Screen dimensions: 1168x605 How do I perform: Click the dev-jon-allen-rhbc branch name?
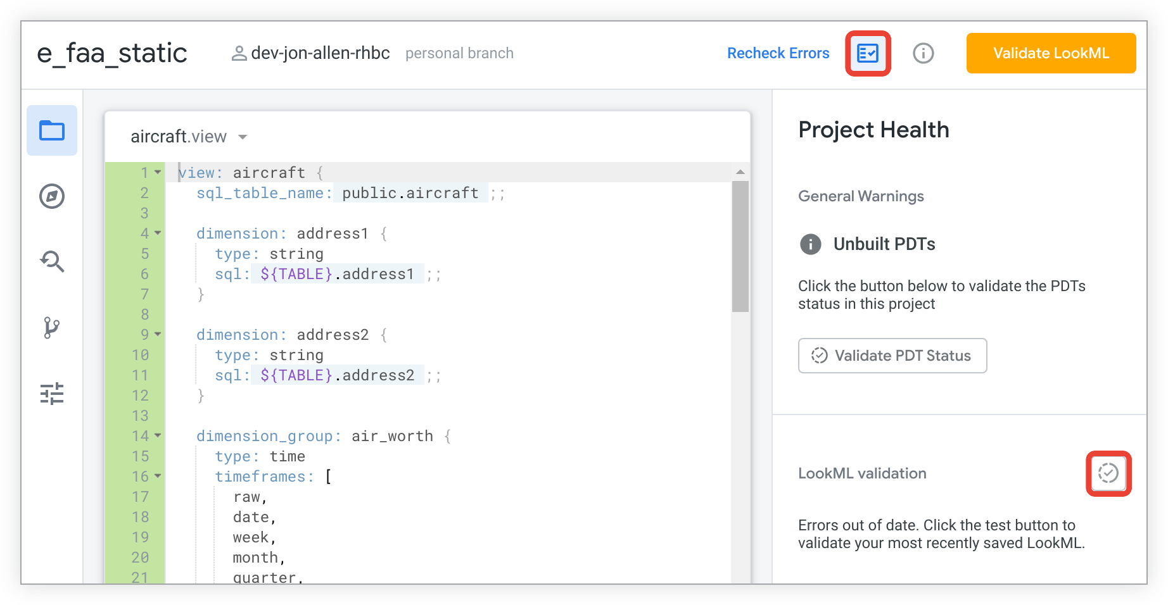coord(320,53)
